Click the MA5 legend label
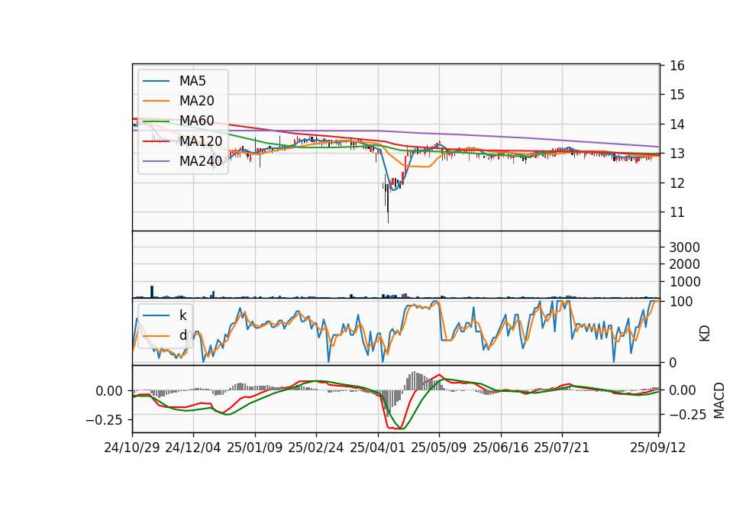 point(192,81)
